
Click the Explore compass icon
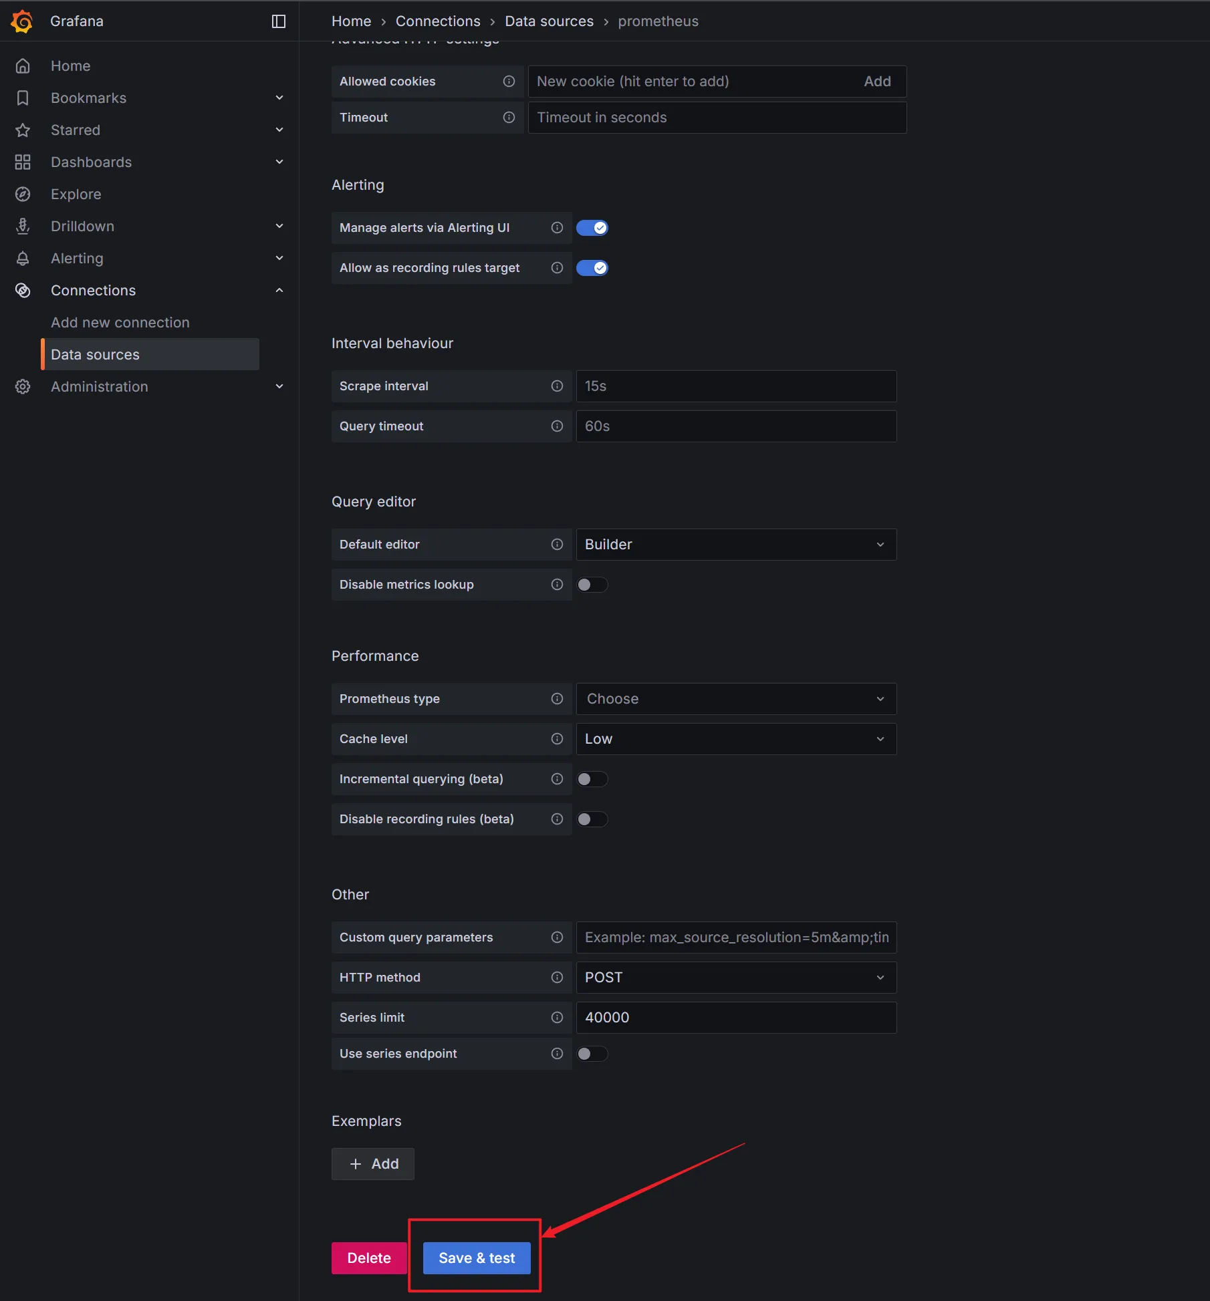pos(23,194)
